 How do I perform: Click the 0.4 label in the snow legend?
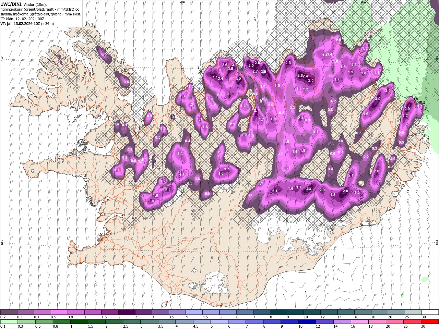pos(37,317)
